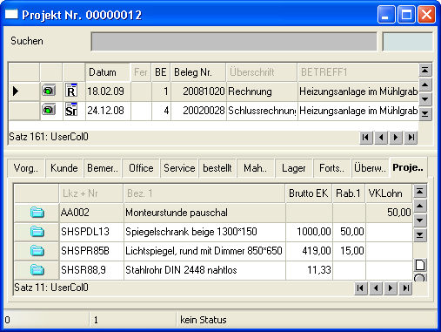Open the folder icon for article SHSPDL13
The height and width of the screenshot is (332, 441).
37,232
